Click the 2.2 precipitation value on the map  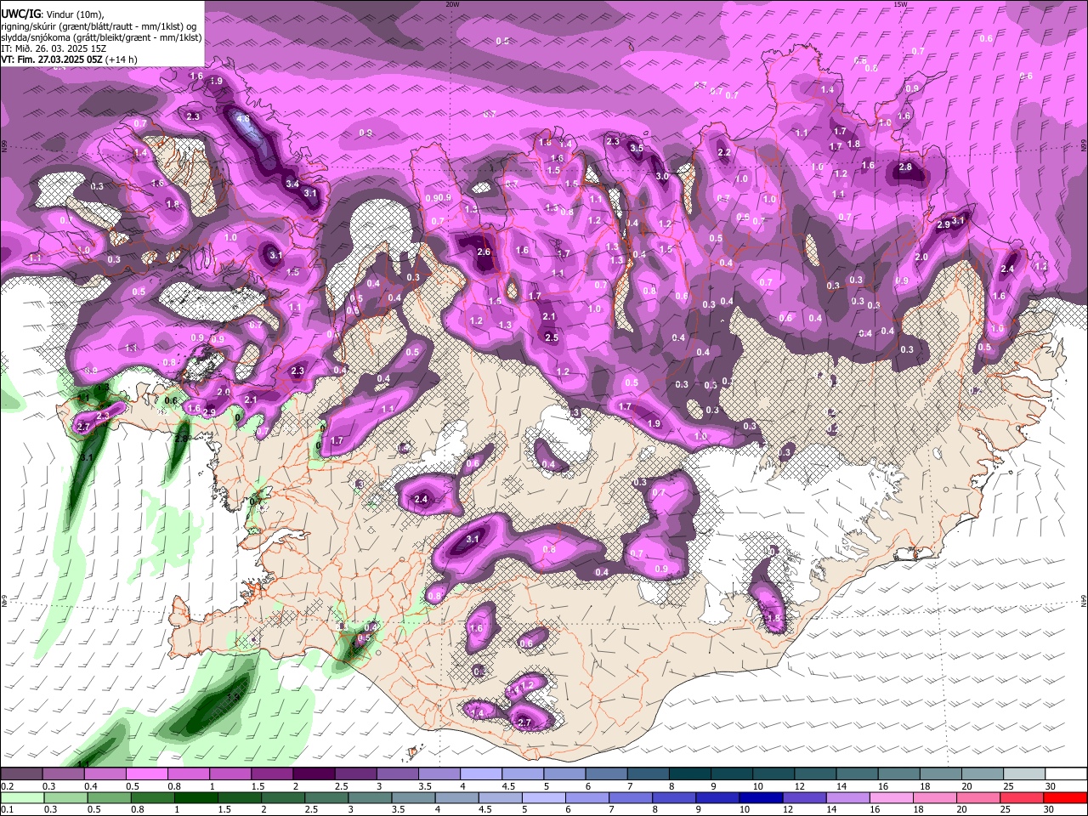[724, 153]
